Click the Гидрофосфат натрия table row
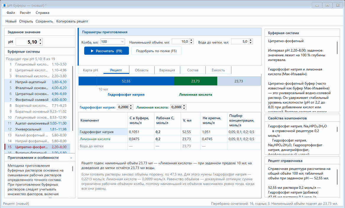345x208 pixels. point(169,132)
